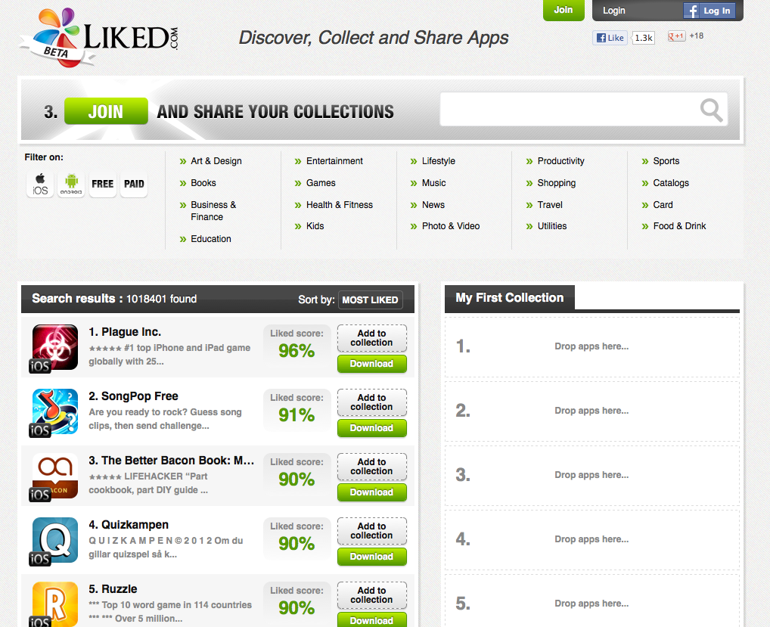Open the Most Liked sort dropdown
This screenshot has width=770, height=627.
(x=370, y=300)
